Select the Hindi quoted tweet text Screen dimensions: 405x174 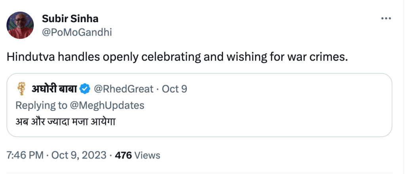(x=65, y=121)
